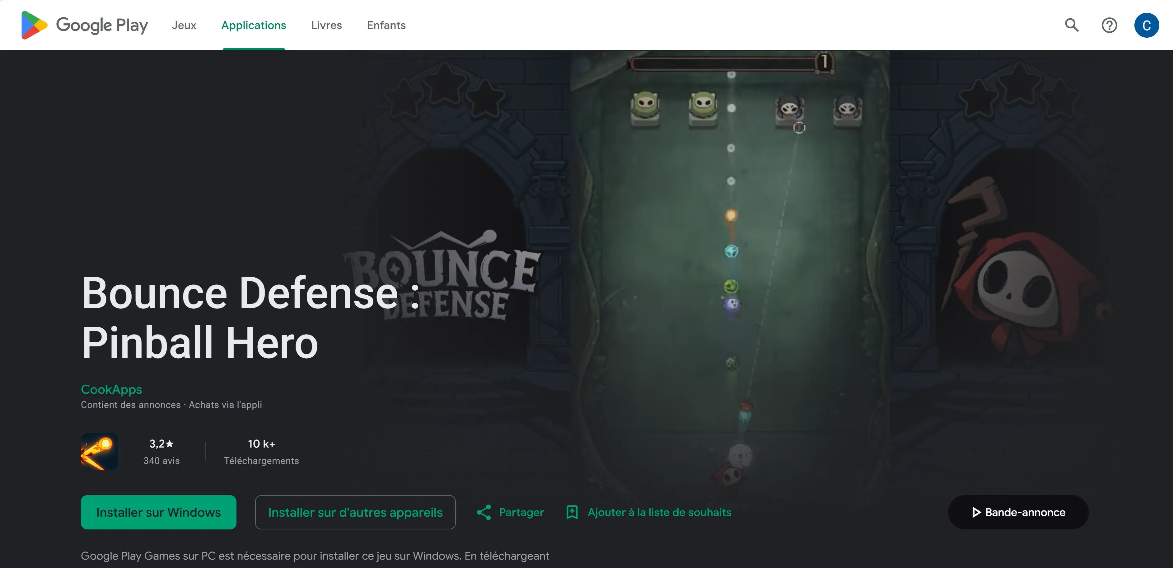Click Ajouter à la liste de souhaits

[659, 512]
